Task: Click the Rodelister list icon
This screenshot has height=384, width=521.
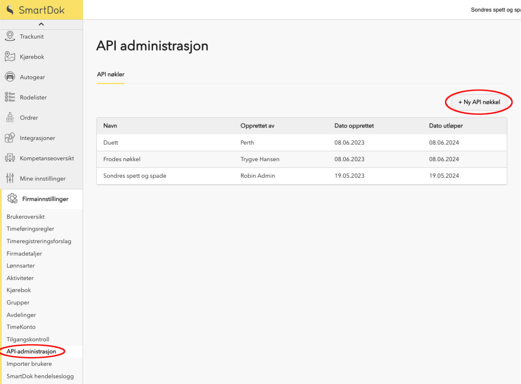Action: (x=10, y=97)
